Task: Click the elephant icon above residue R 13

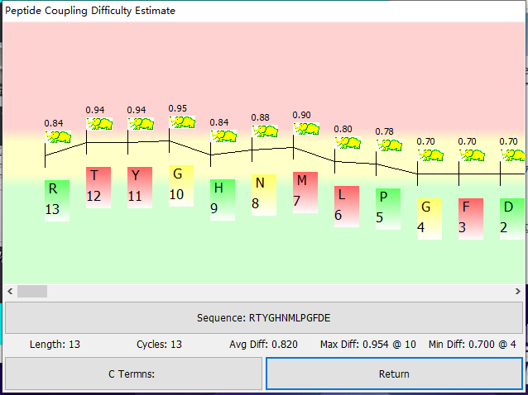Action: coord(58,136)
